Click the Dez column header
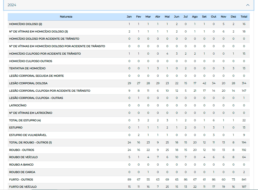The width and height of the screenshot is (258, 190). (233, 17)
